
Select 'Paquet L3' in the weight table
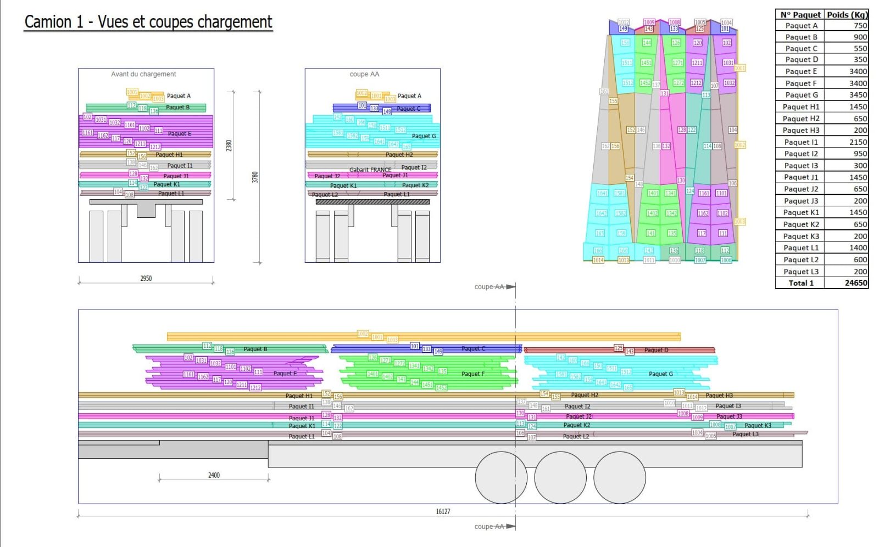pos(801,272)
